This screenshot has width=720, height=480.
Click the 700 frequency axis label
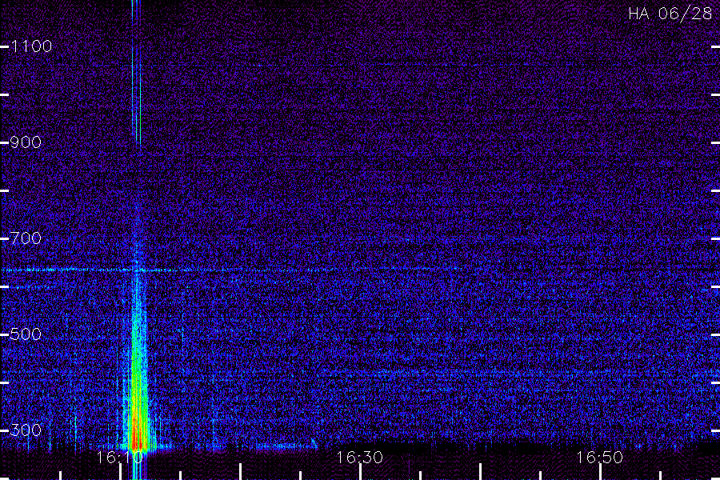point(26,238)
